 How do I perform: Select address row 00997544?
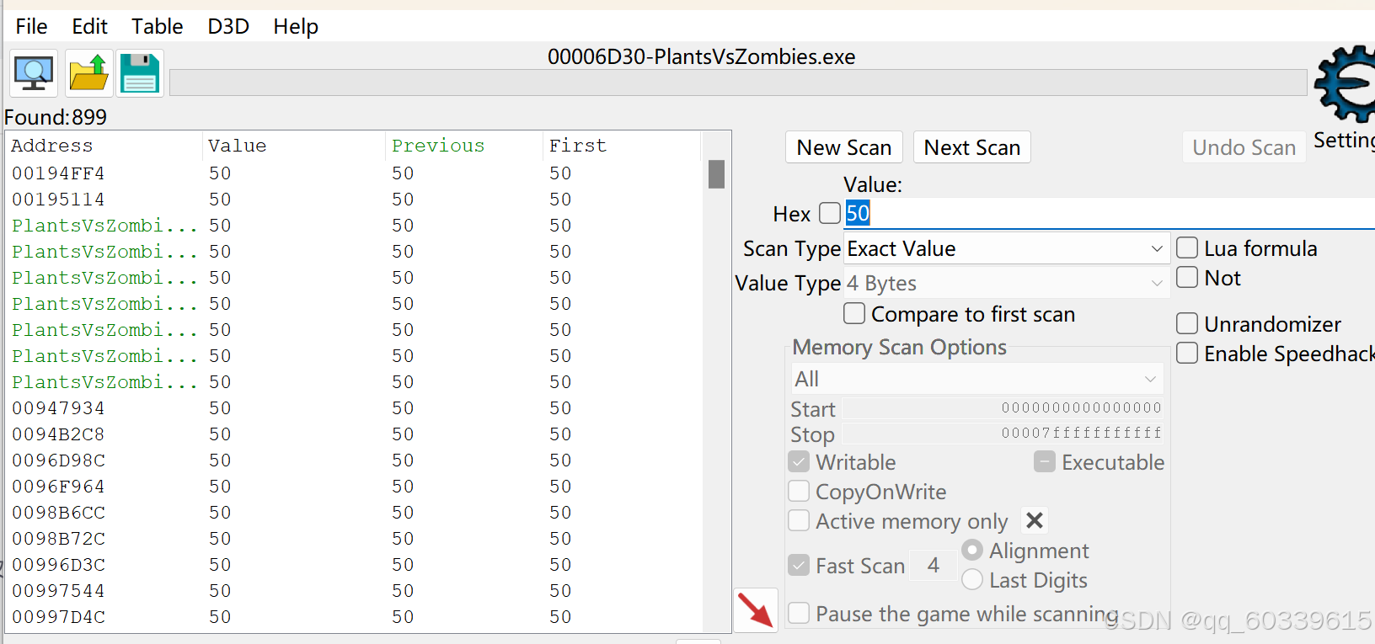354,590
